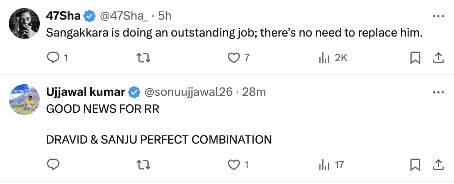
Task: View analytics showing 2K views
Action: pyautogui.click(x=324, y=58)
